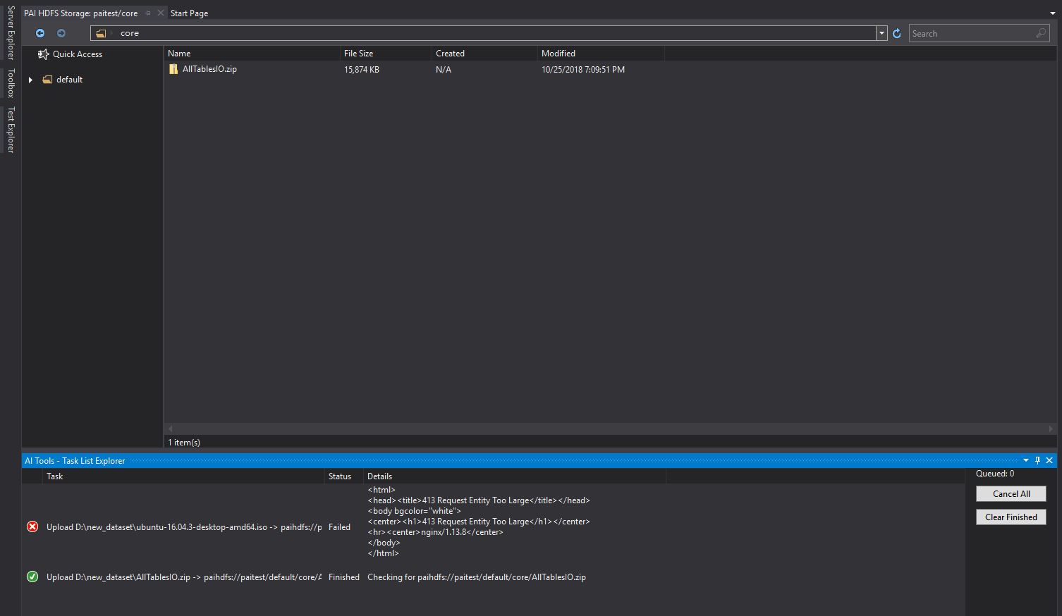Open the address bar path dropdown
The width and height of the screenshot is (1062, 616).
click(x=881, y=33)
